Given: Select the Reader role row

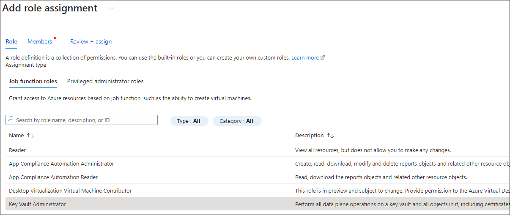Looking at the screenshot, I should click(17, 150).
